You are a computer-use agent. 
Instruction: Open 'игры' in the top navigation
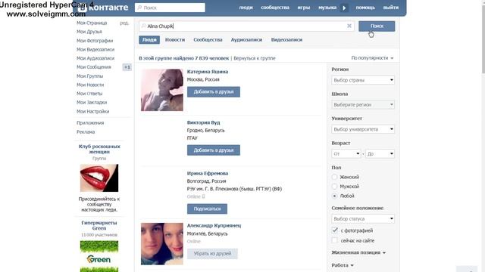304,8
